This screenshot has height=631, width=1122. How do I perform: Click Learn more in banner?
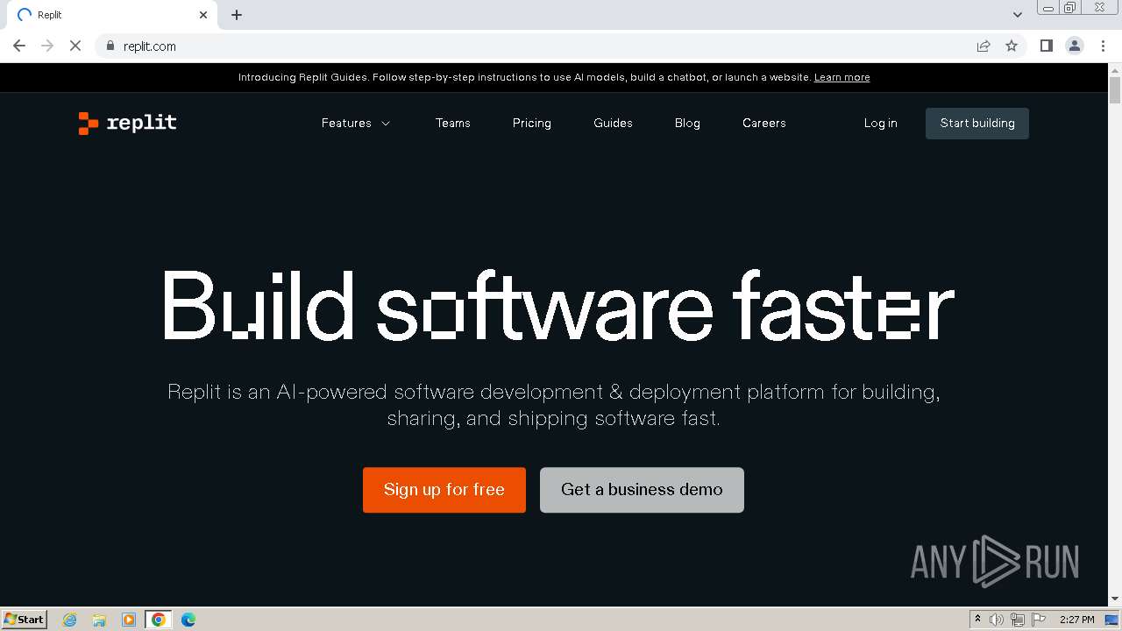tap(842, 77)
